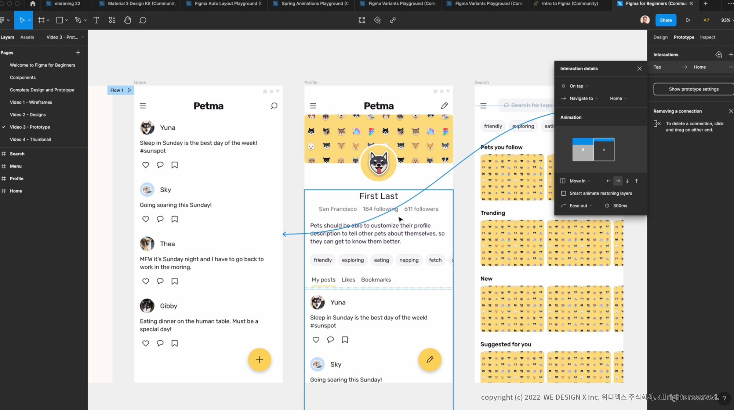Click the Share button
Viewport: 734px width, 410px height.
[x=665, y=20]
